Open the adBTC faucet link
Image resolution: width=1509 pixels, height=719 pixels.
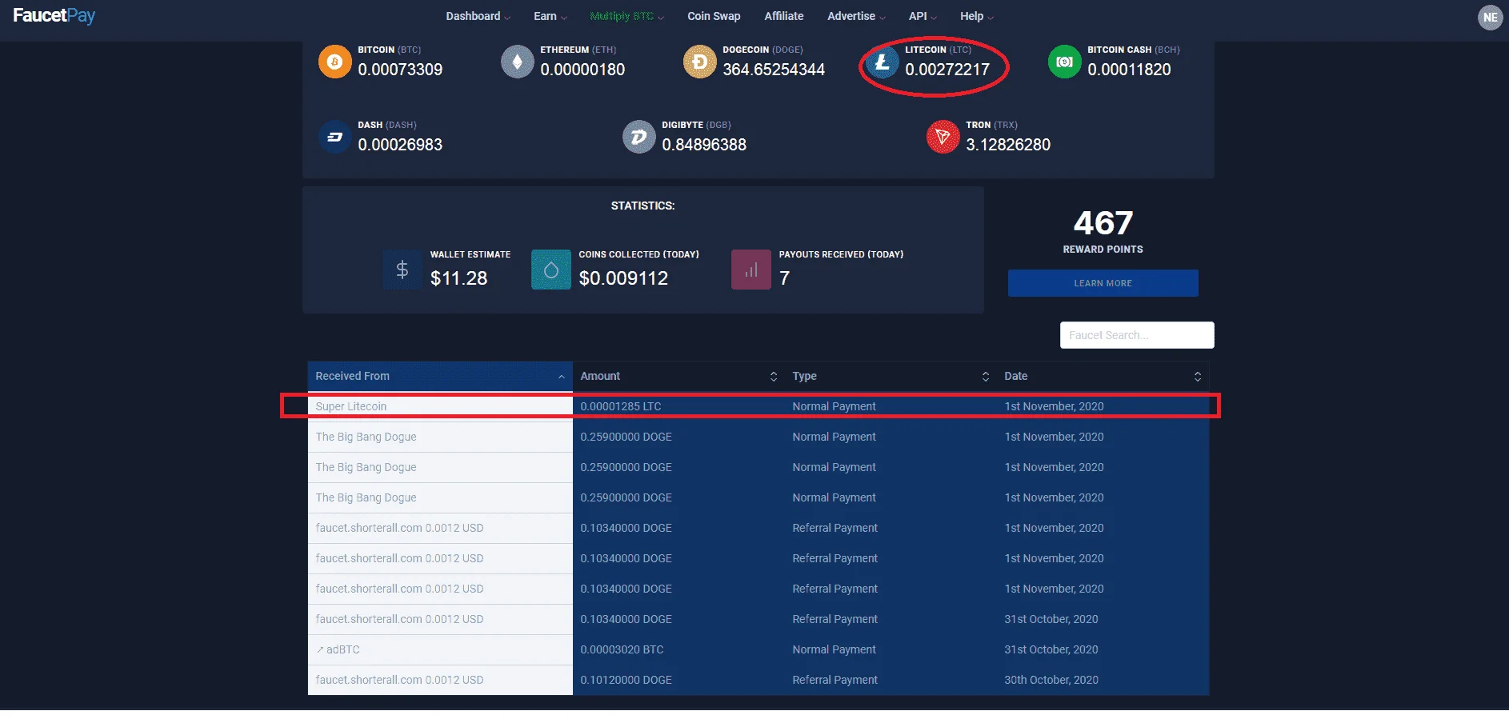coord(342,649)
